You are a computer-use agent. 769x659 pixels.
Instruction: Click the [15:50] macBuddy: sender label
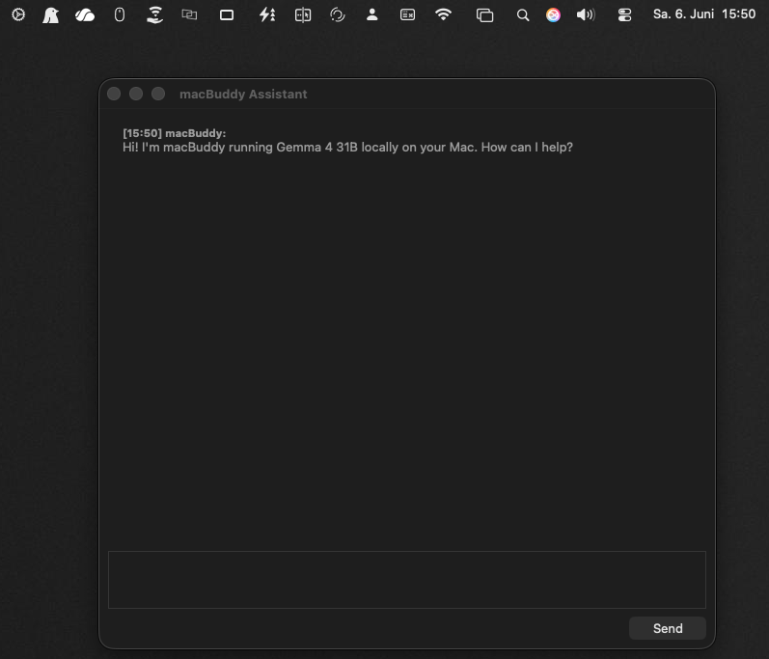[x=174, y=133]
